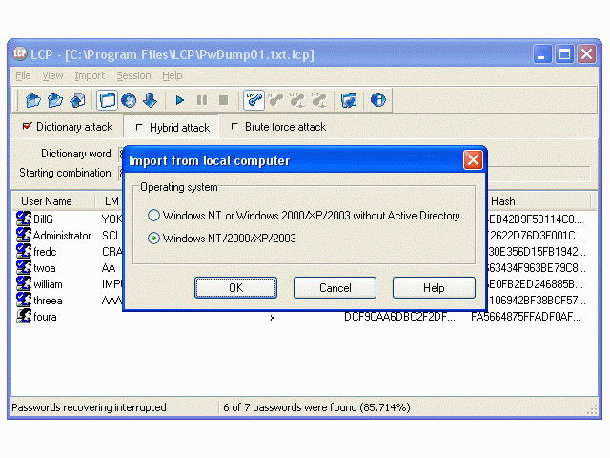
Task: Click the BillG user account icon
Action: click(x=24, y=219)
